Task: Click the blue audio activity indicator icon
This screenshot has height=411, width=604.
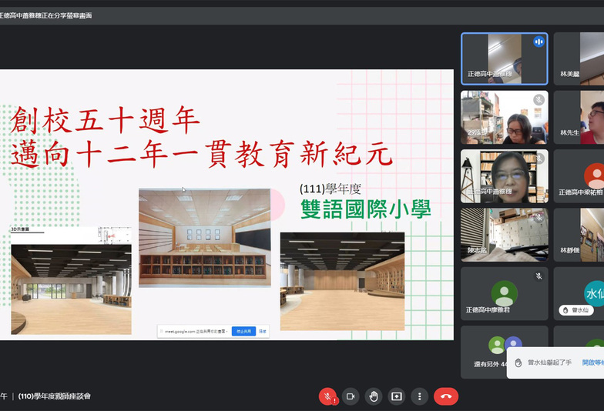Action: (539, 42)
